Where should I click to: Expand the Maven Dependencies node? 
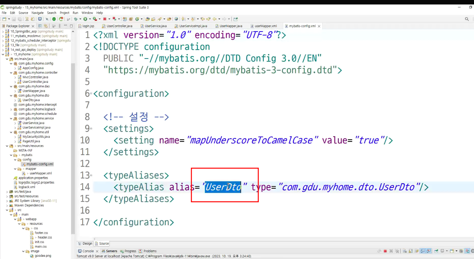click(7, 205)
